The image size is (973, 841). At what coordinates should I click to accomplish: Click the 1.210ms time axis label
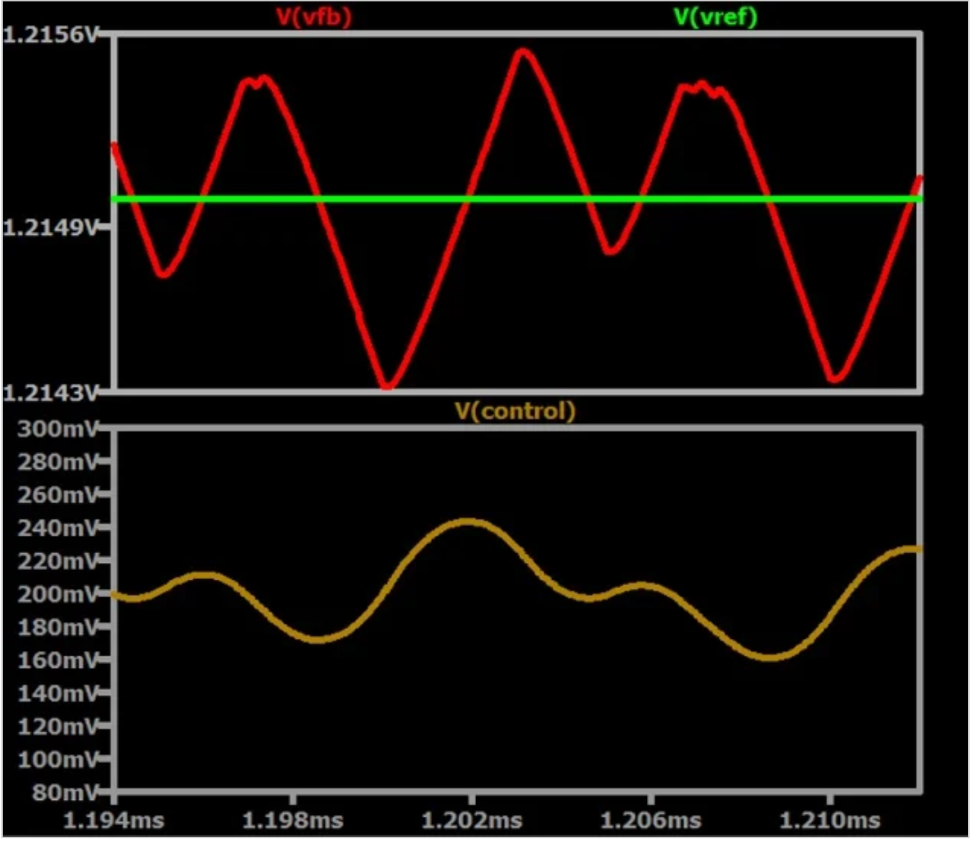(830, 820)
